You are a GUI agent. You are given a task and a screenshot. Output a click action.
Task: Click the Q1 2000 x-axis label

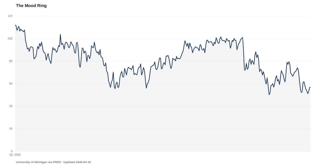click(15, 155)
